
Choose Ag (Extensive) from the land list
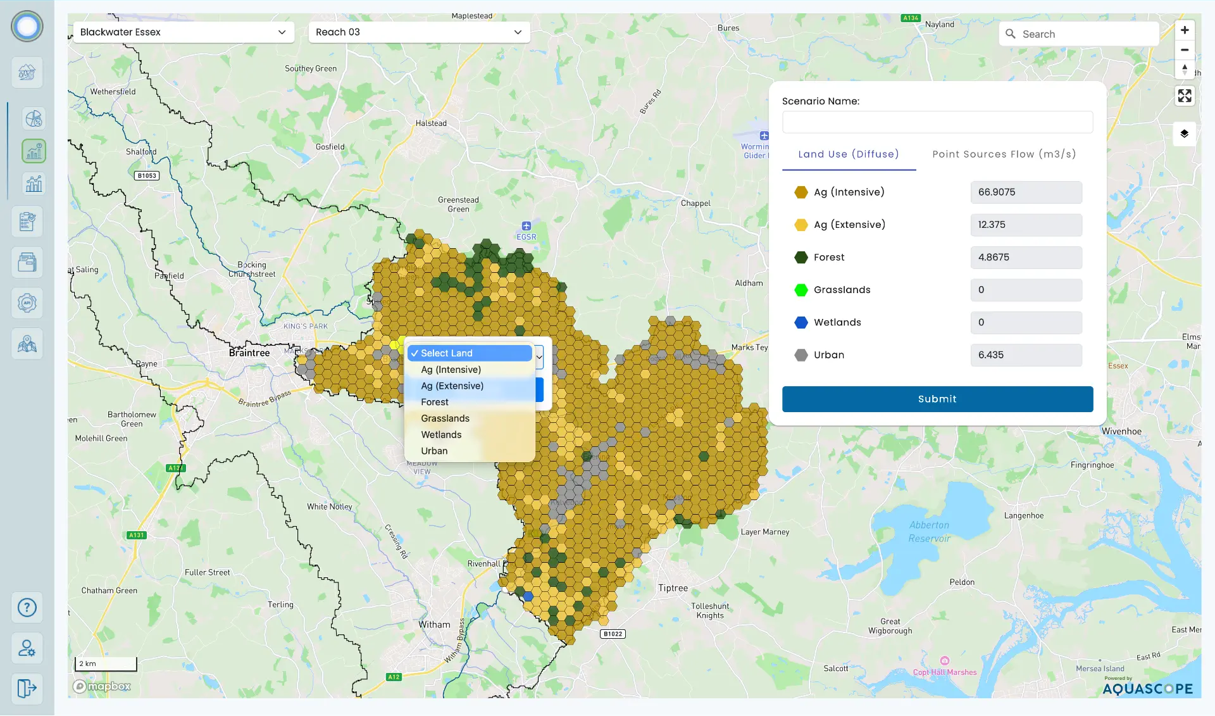pyautogui.click(x=470, y=386)
